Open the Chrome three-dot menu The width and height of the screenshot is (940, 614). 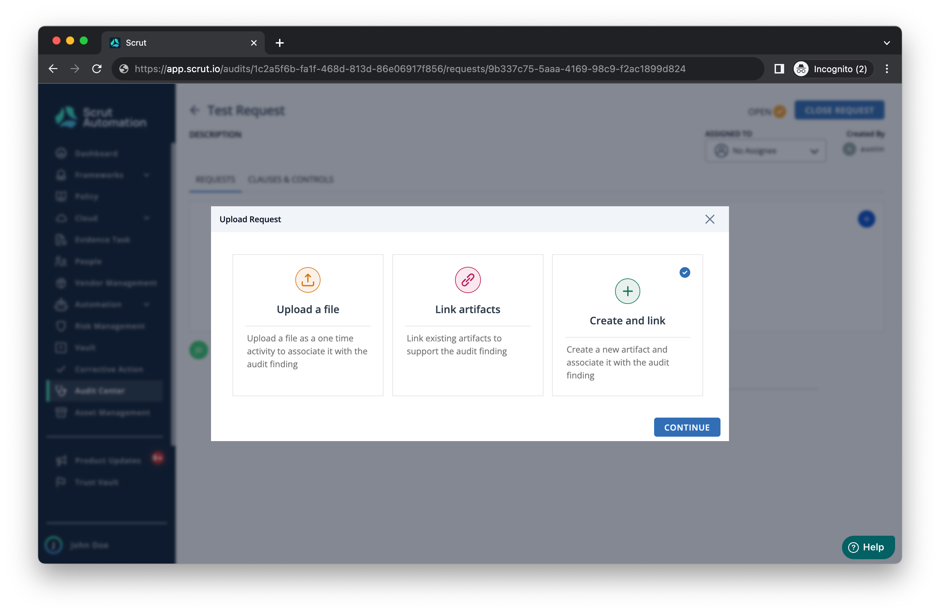click(x=887, y=69)
